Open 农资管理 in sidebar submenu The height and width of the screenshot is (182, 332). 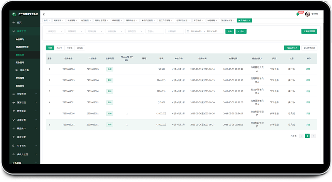20,86
